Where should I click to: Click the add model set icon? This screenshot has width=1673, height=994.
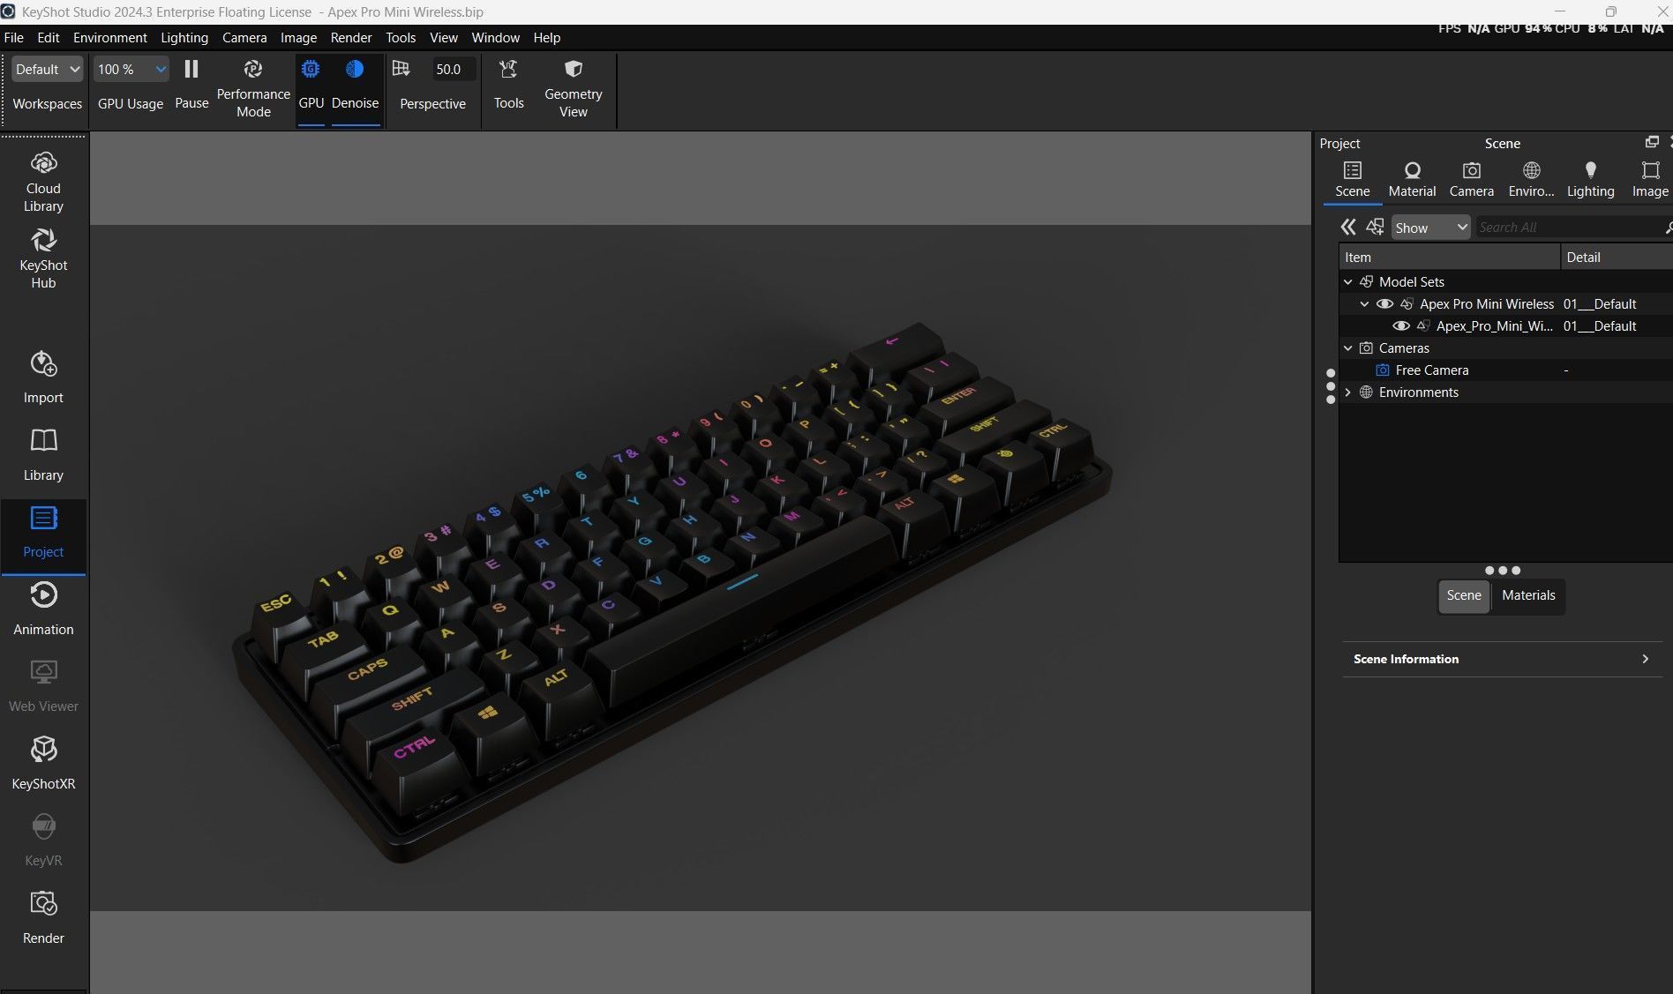click(1375, 228)
